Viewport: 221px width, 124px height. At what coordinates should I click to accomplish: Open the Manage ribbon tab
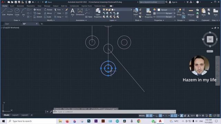47,6
